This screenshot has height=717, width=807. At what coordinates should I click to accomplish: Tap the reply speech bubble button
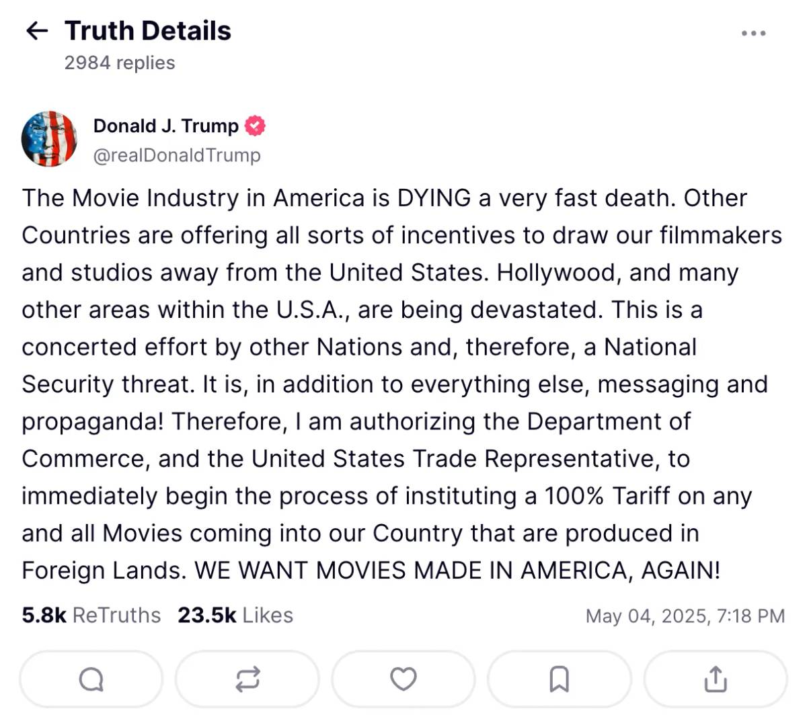coord(91,679)
